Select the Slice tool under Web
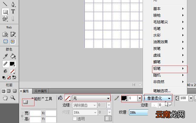Viewport: 196px width, 123px height. point(13,34)
